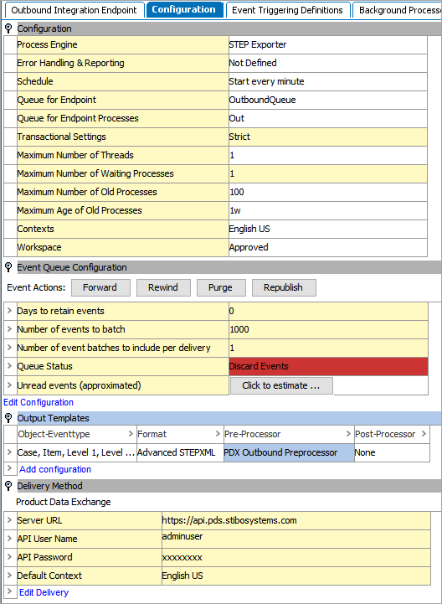The width and height of the screenshot is (442, 604).
Task: Click the Workspace value Approved
Action: (327, 247)
